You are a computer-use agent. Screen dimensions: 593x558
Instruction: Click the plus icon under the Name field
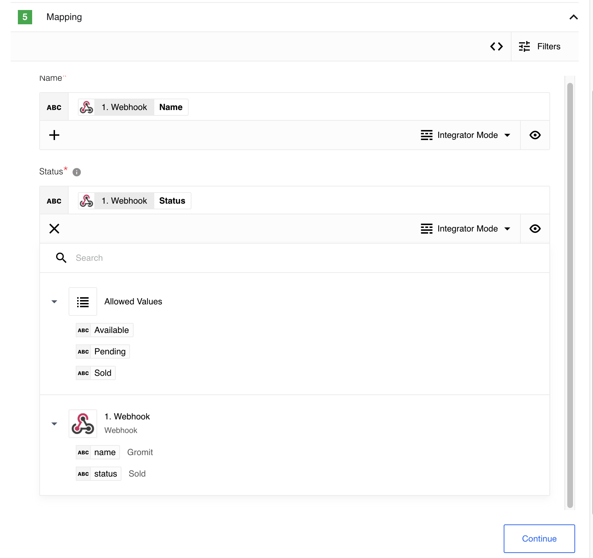[x=54, y=135]
